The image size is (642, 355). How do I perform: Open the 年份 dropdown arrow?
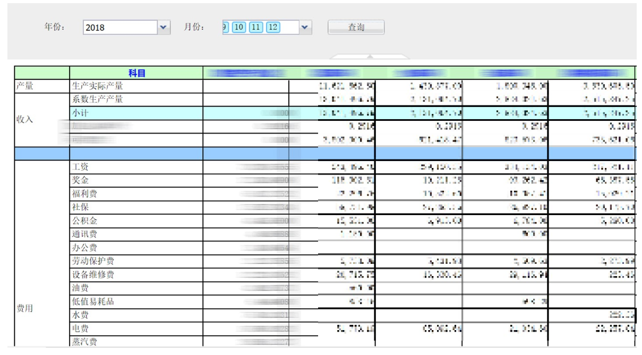point(164,27)
